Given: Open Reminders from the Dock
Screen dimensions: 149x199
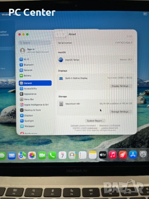Looking at the screenshot, I should click(83, 155).
